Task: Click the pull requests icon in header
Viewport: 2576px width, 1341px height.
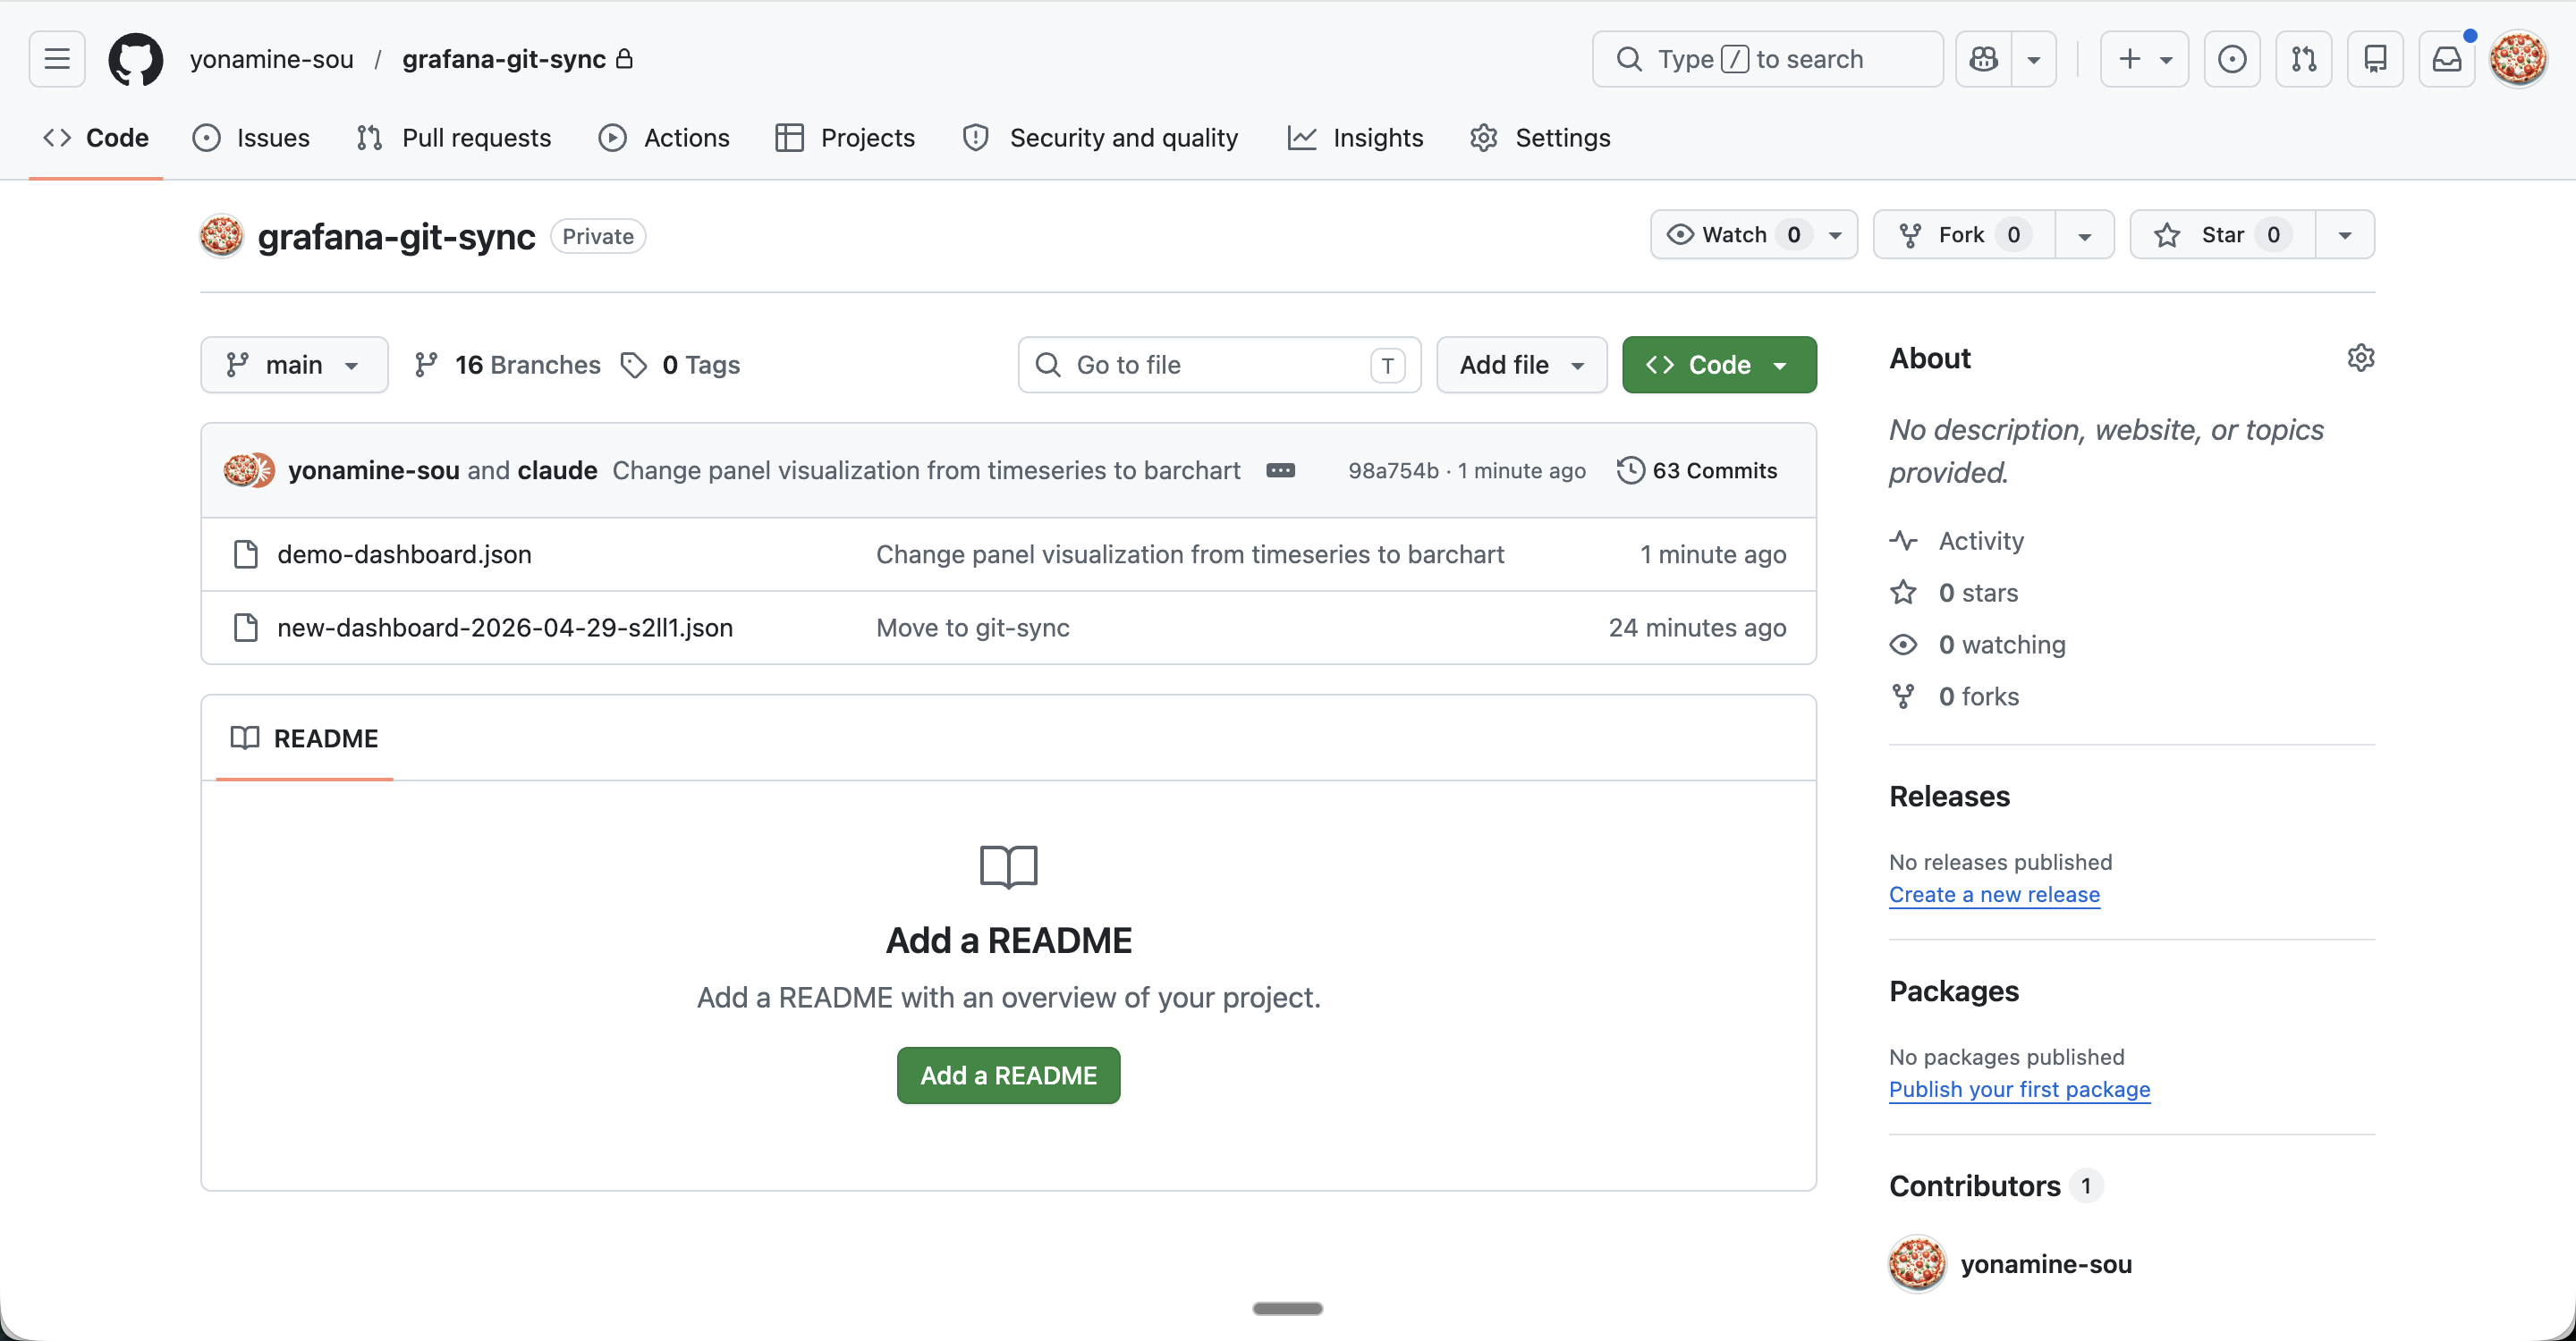Action: pyautogui.click(x=2303, y=59)
